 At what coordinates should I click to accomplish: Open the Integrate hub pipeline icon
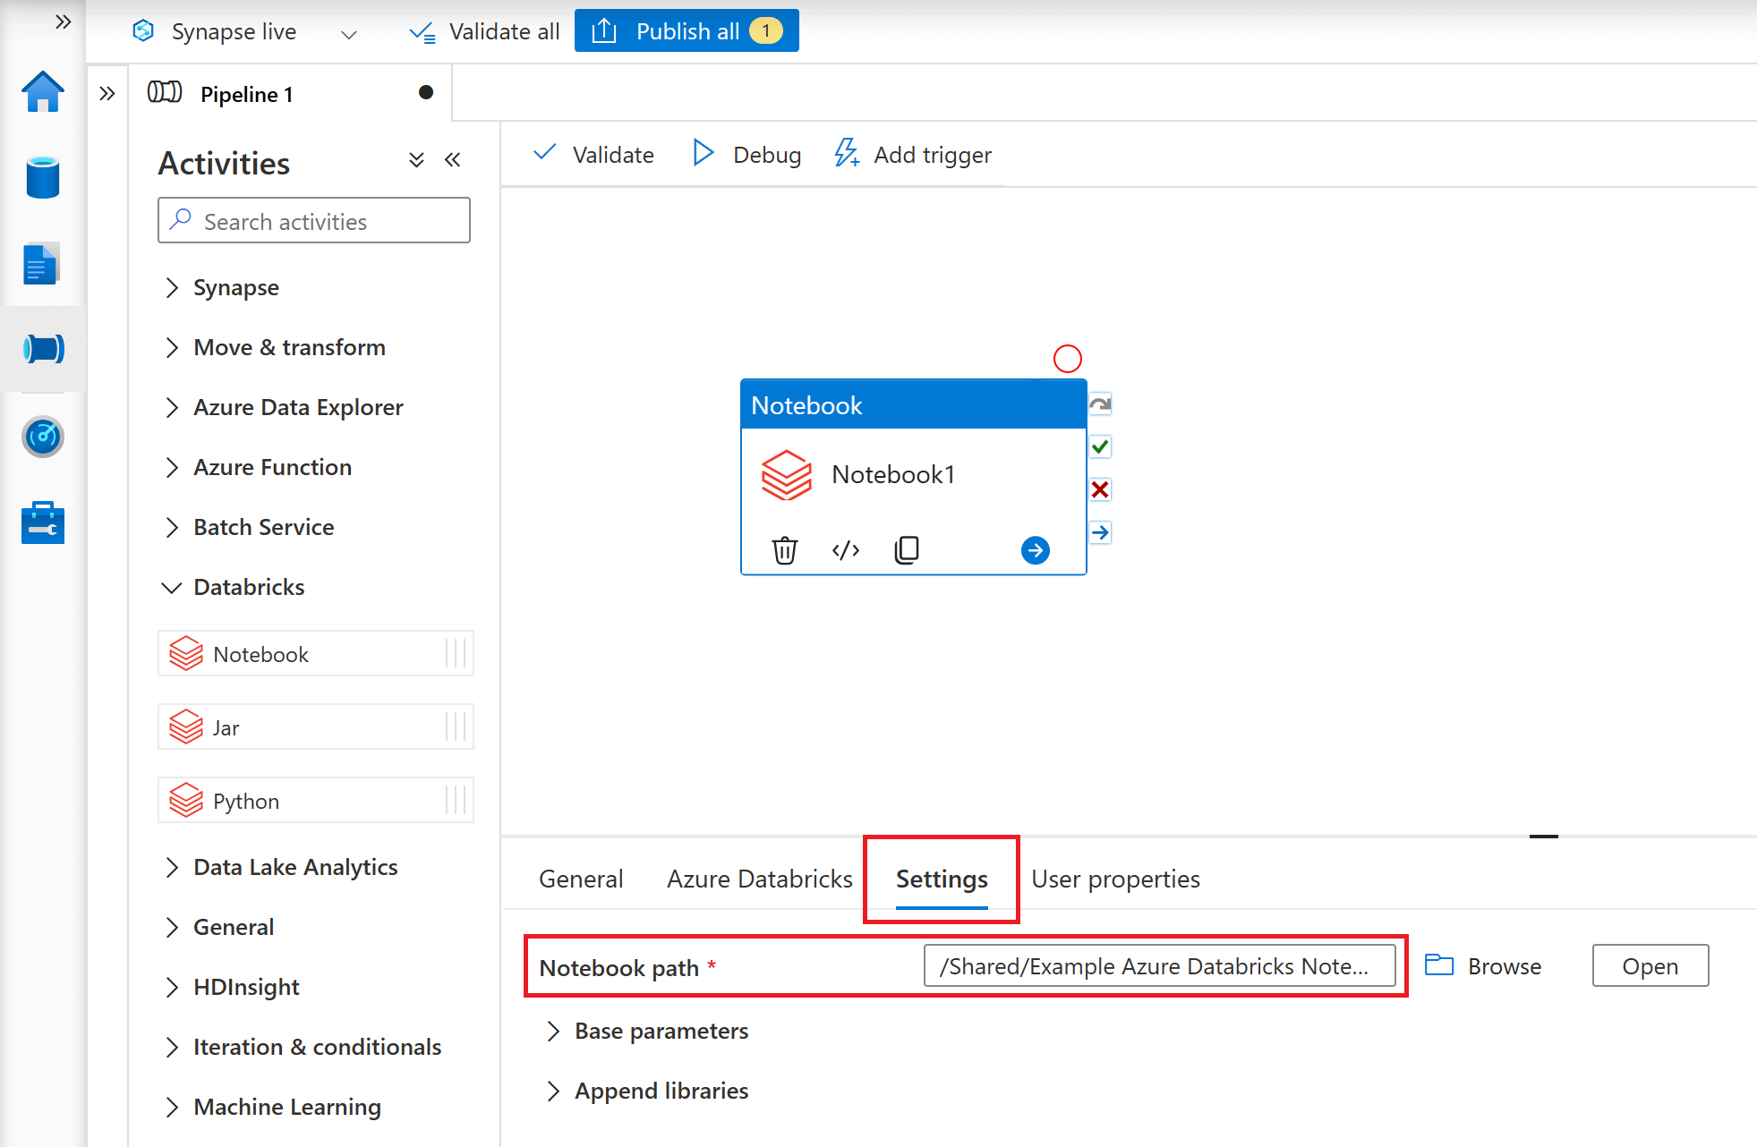43,348
